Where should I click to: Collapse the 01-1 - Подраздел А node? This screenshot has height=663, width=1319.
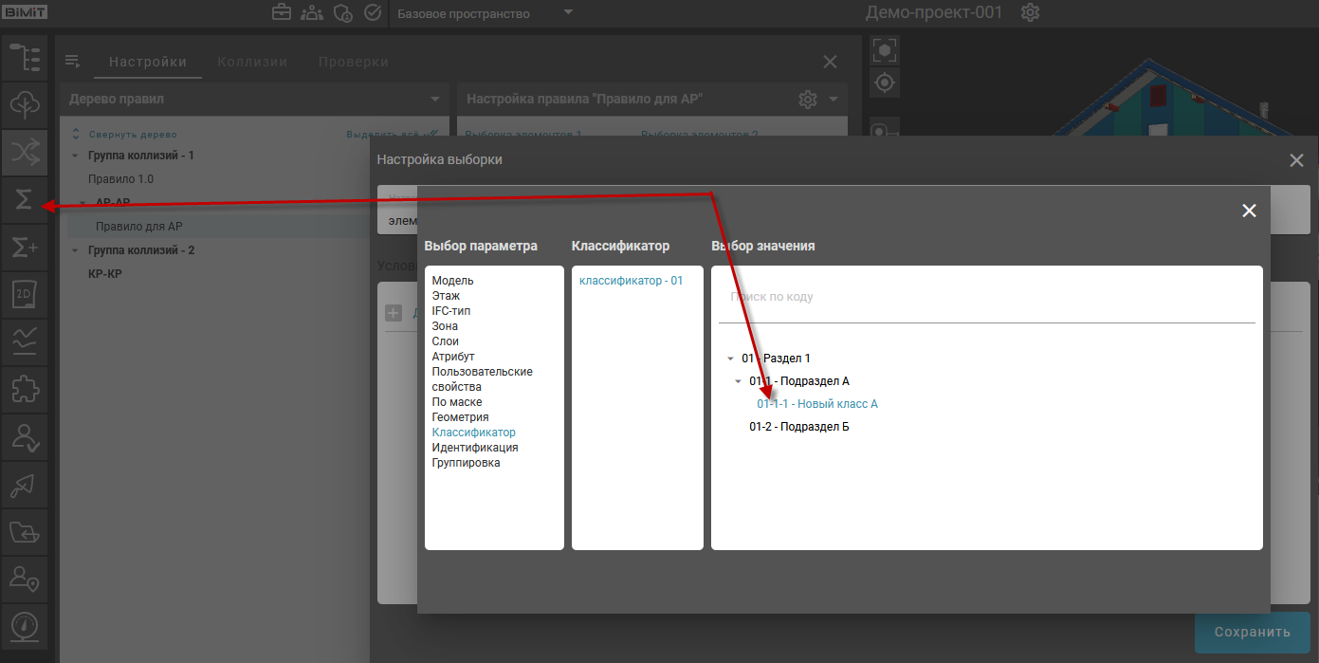738,381
